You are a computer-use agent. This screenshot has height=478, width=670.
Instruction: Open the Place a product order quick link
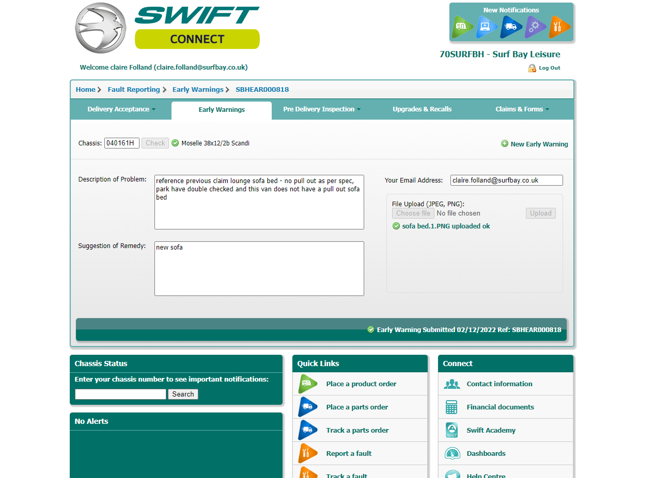(x=361, y=384)
